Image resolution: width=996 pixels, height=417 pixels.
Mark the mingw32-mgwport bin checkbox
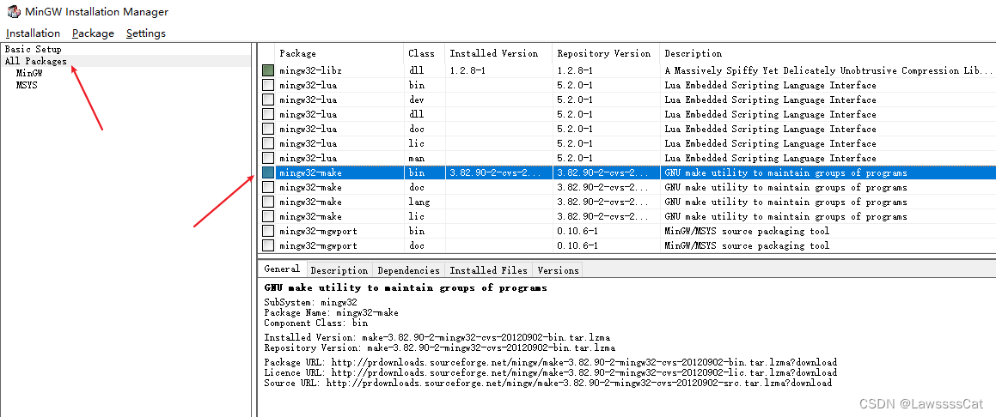click(268, 231)
